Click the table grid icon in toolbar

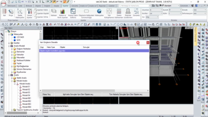(100, 24)
